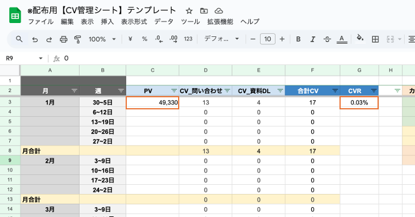The height and width of the screenshot is (217, 415).
Task: Open the 表示形式 menu
Action: [134, 21]
